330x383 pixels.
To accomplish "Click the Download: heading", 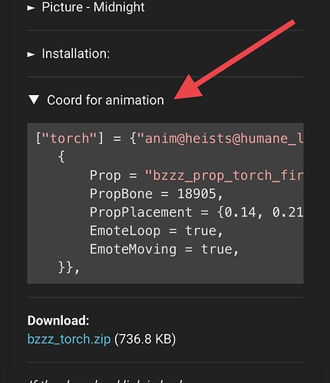I will click(58, 320).
